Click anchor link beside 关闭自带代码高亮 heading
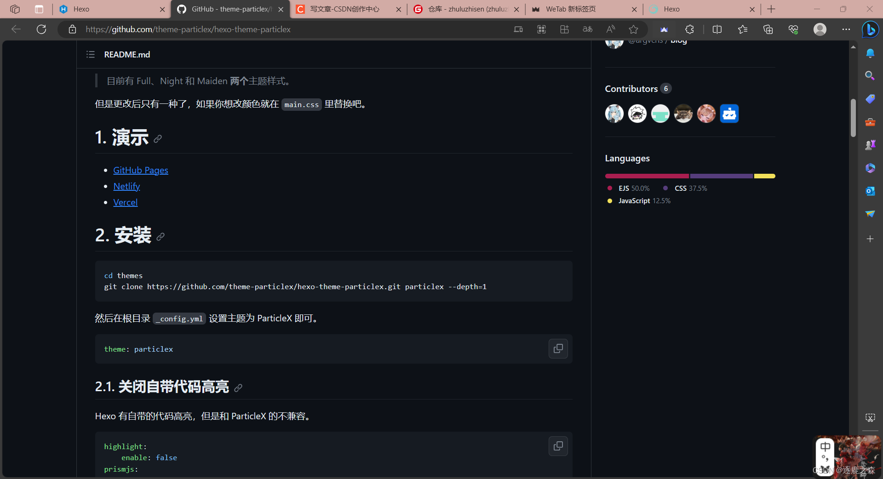This screenshot has width=883, height=479. (238, 388)
